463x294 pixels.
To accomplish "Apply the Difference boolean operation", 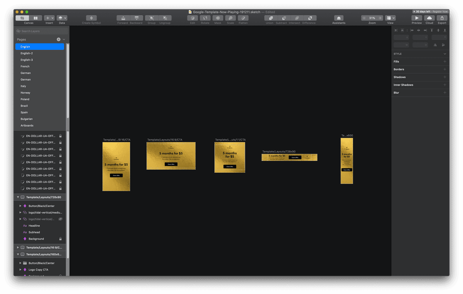I will [310, 18].
